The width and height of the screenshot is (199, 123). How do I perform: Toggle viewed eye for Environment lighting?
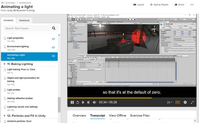53,47
